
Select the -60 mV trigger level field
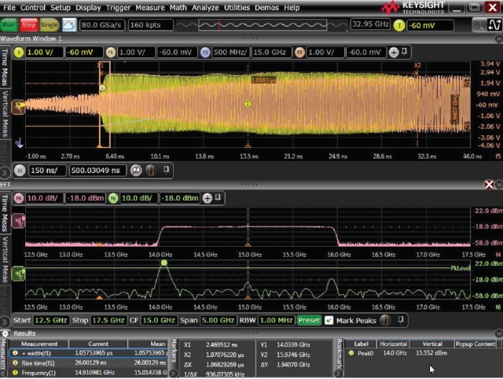(430, 25)
